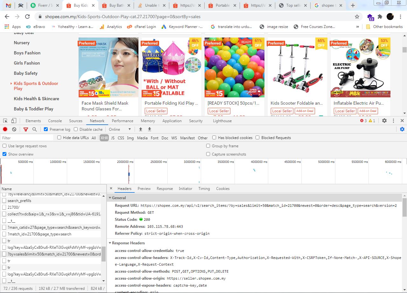The width and height of the screenshot is (407, 293).
Task: Open the Timing tab of the request
Action: [204, 189]
